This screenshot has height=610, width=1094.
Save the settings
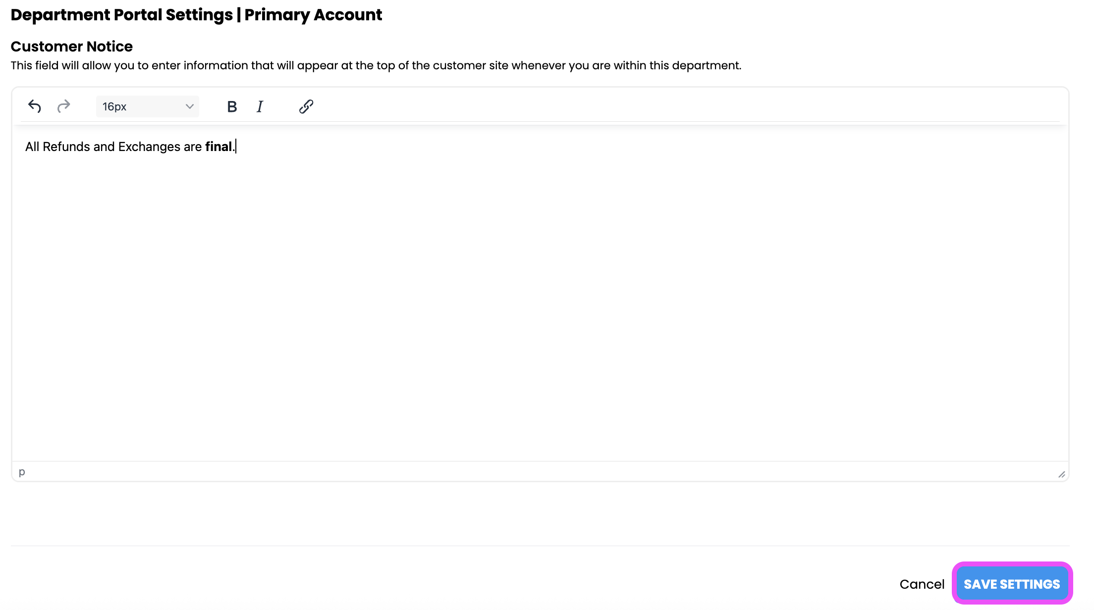click(1012, 584)
